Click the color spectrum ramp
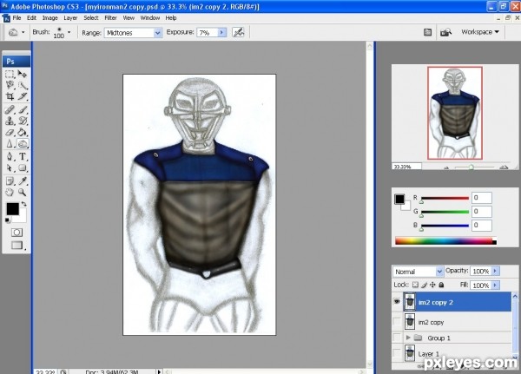 445,241
